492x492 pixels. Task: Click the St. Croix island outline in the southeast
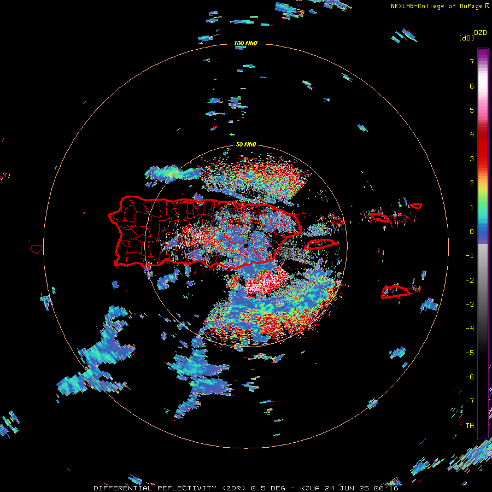395,292
